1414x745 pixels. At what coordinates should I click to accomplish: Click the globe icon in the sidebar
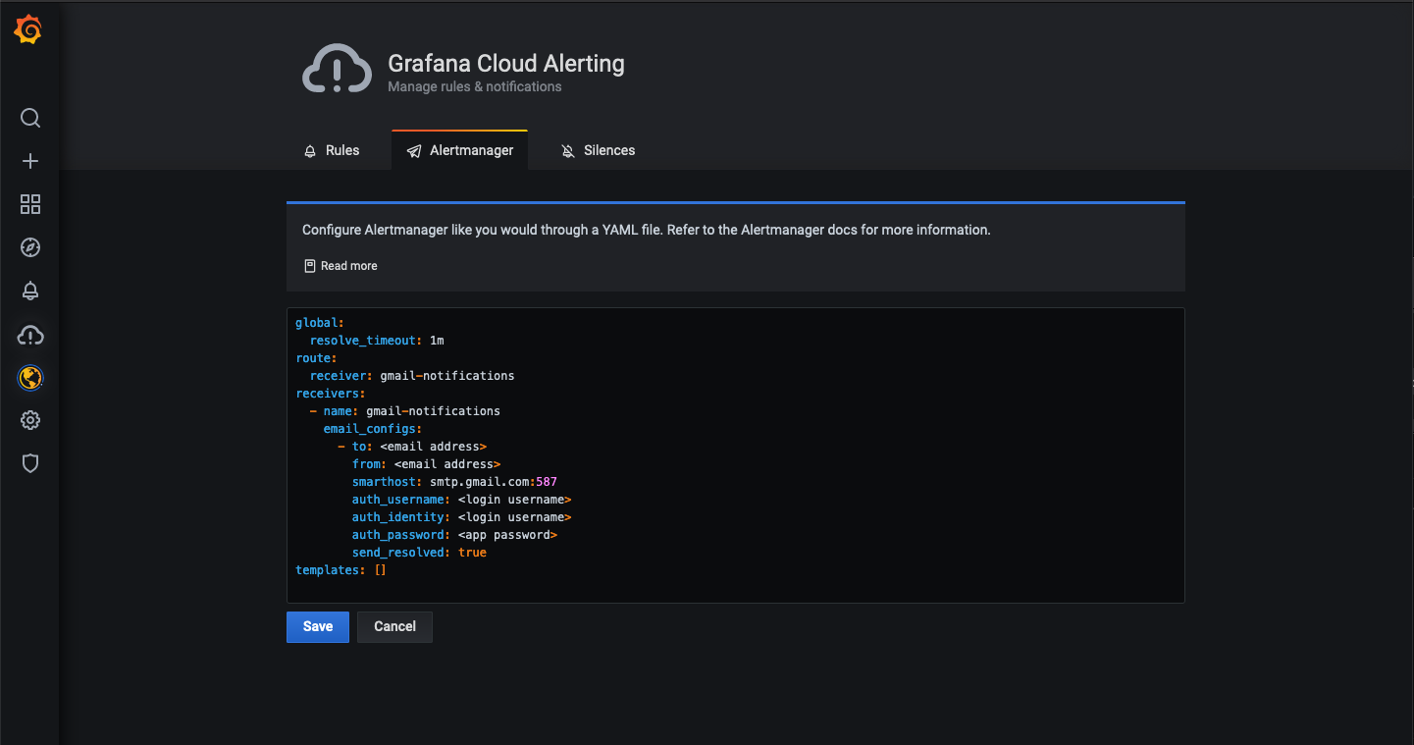[x=30, y=378]
